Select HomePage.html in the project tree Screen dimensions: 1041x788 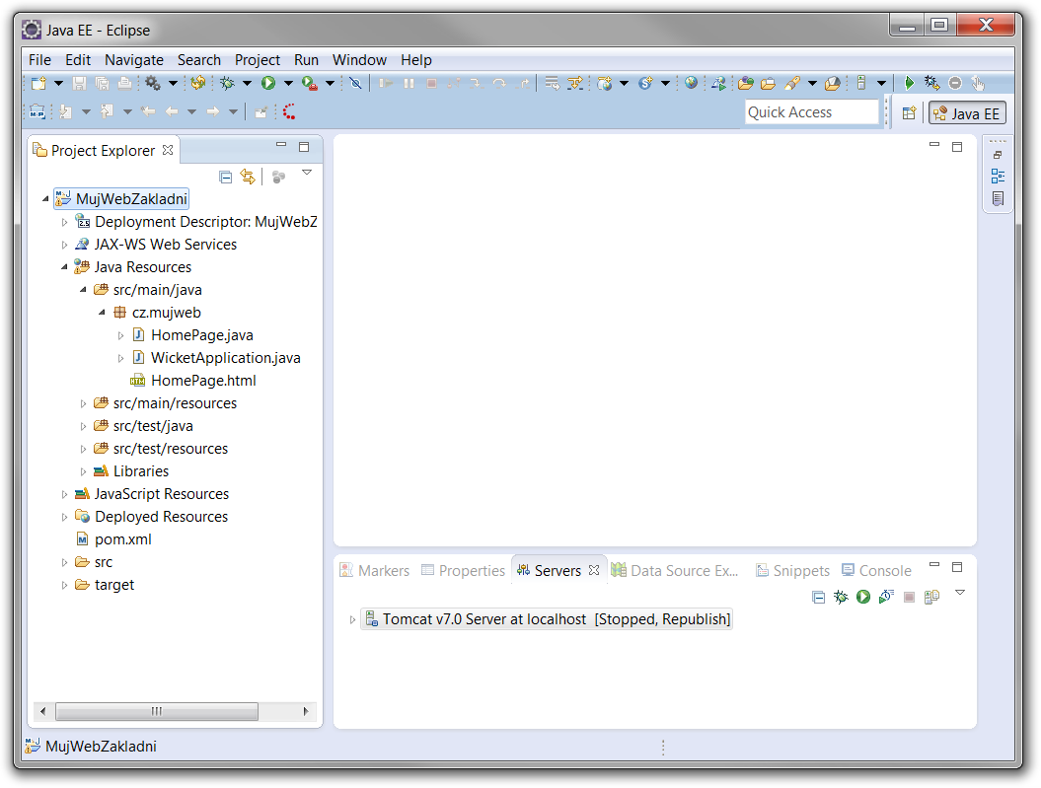pyautogui.click(x=202, y=381)
